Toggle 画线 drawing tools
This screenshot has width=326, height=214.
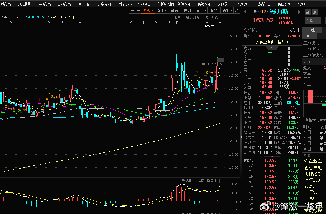187,10
